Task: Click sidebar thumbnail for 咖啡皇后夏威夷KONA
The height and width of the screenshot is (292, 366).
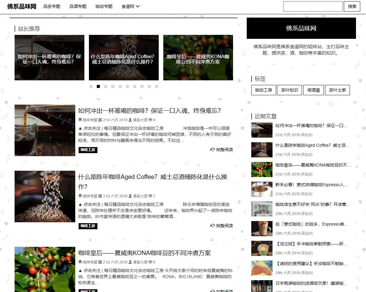Action: pyautogui.click(x=262, y=169)
